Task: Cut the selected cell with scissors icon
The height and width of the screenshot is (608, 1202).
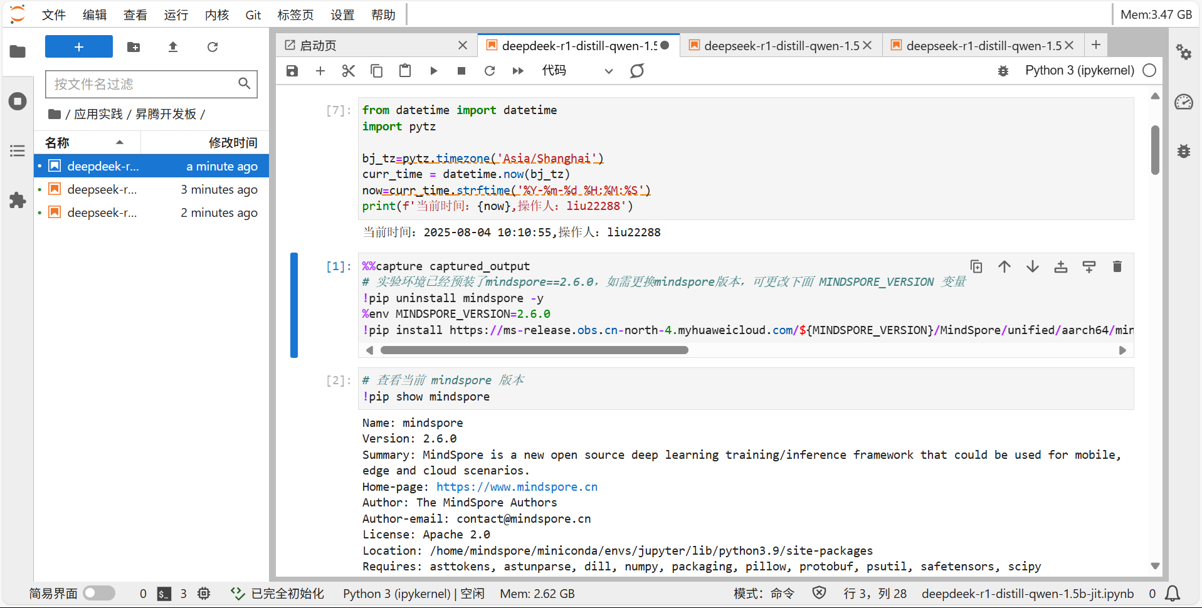Action: pos(349,71)
